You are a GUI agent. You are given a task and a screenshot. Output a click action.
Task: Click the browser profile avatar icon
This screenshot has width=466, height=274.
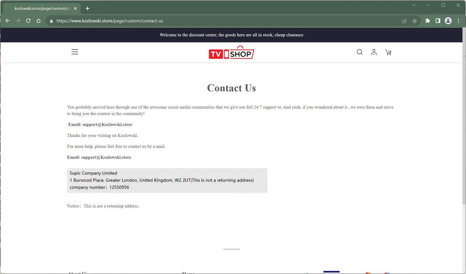pyautogui.click(x=448, y=21)
